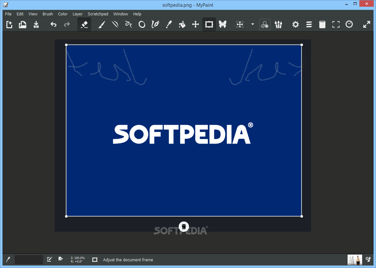Open the Scratchpad menu
Screen dimensions: 376x268
coord(98,14)
